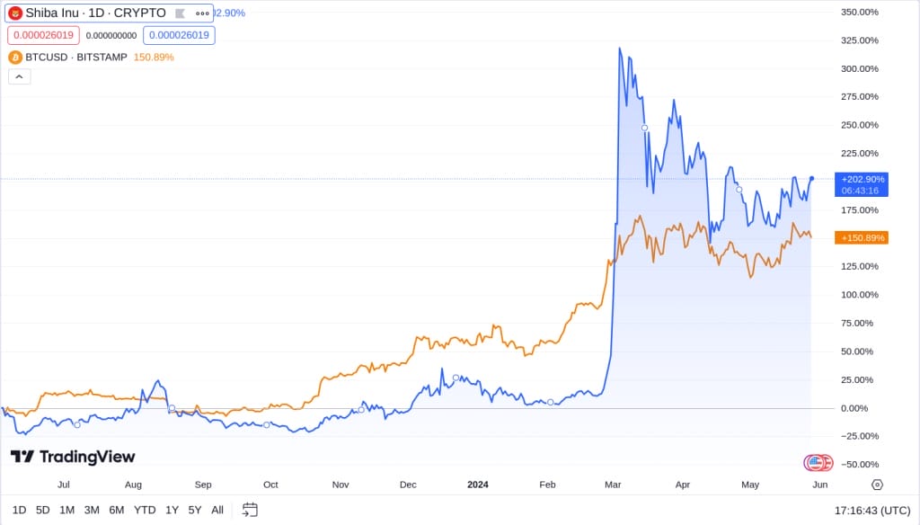920x525 pixels.
Task: Open the go-to-date calendar icon
Action: [249, 509]
